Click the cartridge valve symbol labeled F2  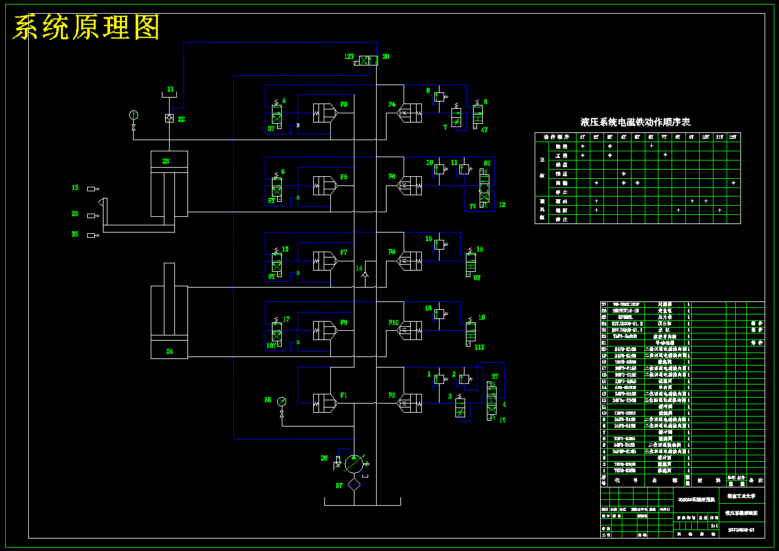point(410,403)
